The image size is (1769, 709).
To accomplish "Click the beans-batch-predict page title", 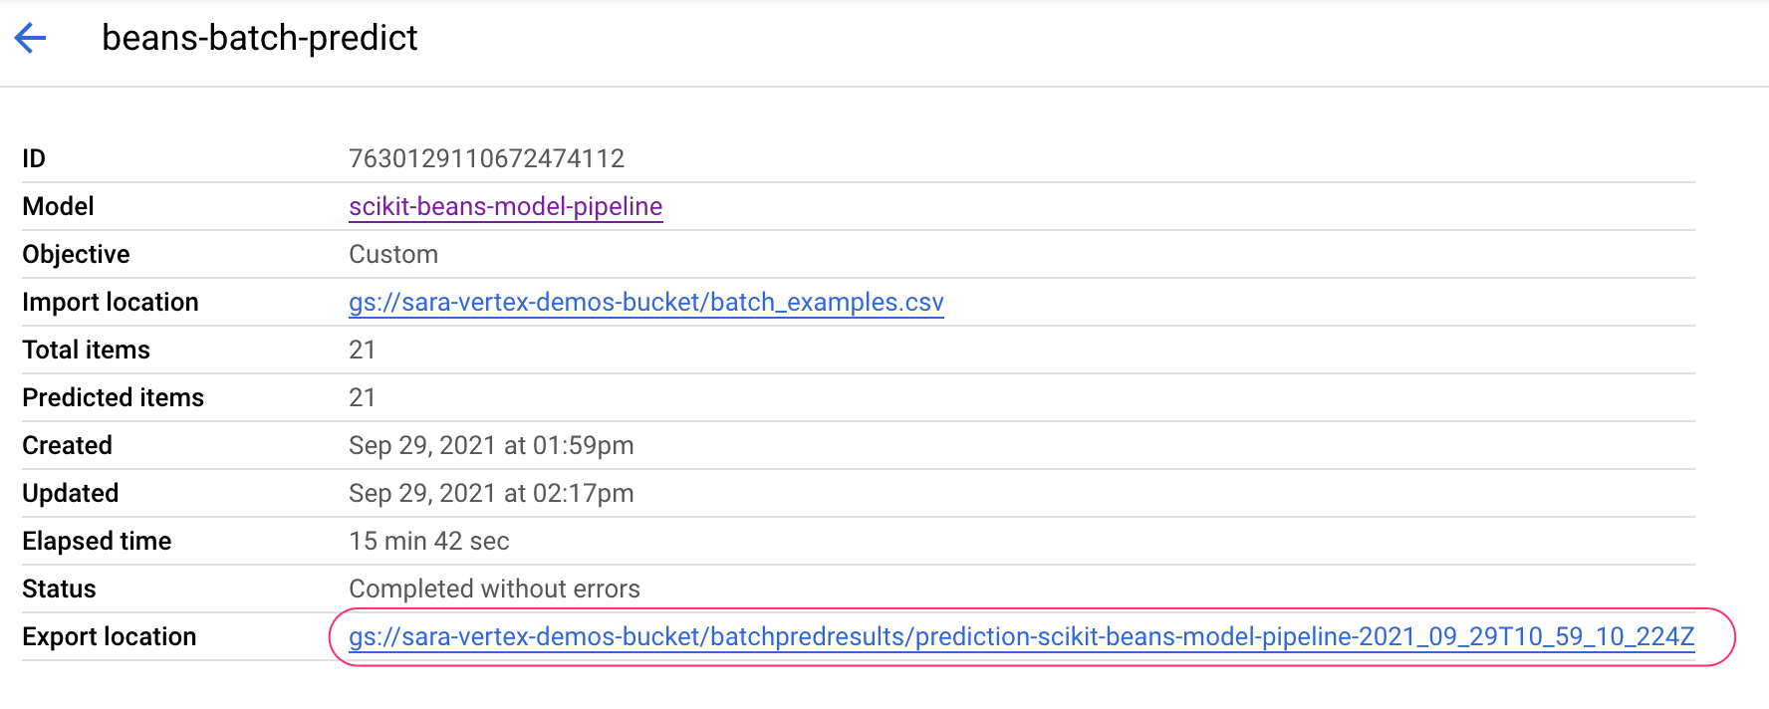I will pos(261,38).
